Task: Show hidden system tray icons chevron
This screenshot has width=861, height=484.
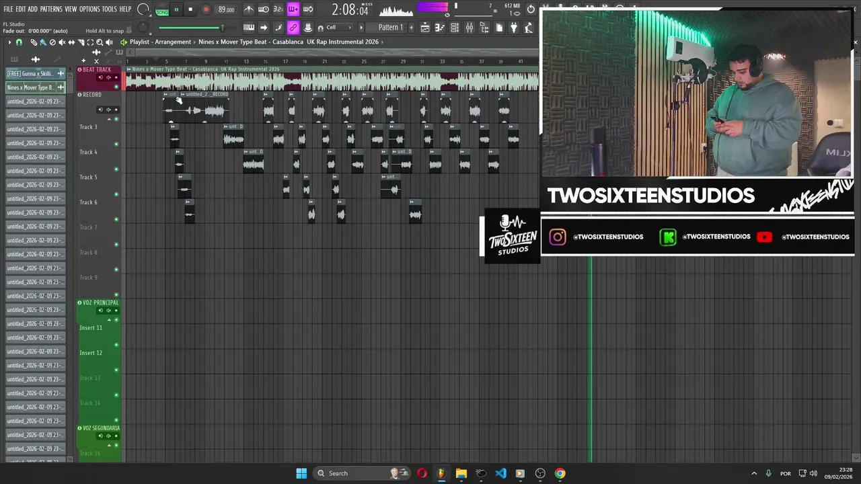Action: click(x=753, y=473)
